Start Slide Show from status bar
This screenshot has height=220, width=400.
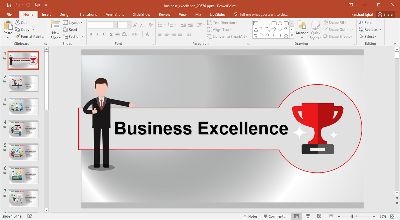(331, 216)
